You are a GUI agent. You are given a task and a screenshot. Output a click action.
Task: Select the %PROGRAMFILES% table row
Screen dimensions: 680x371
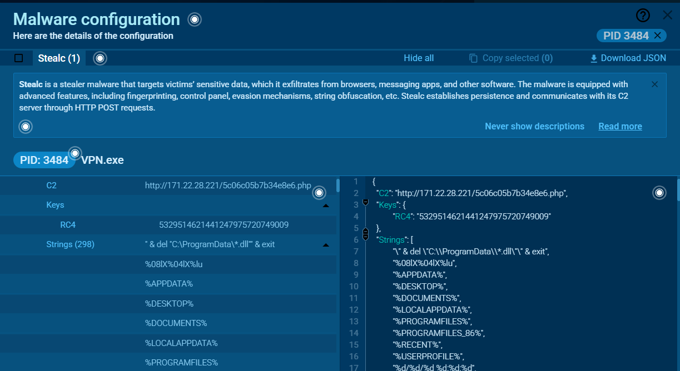point(168,363)
